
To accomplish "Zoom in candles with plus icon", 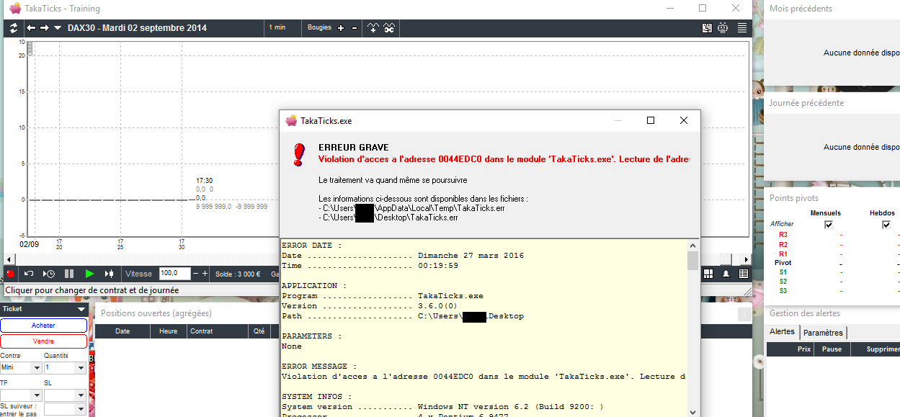I will pos(341,28).
